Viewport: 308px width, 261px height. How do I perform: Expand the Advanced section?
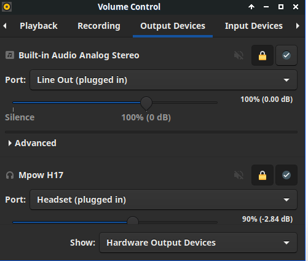[x=32, y=143]
